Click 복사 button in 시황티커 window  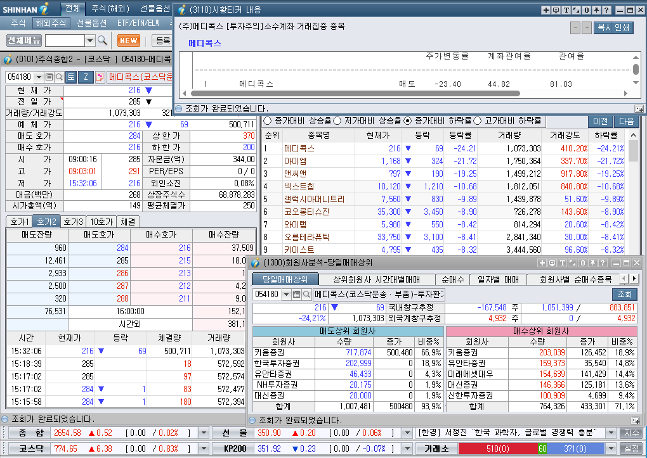click(x=603, y=28)
